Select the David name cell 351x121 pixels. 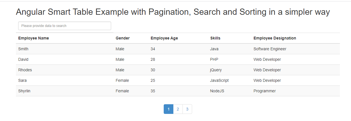coord(23,59)
